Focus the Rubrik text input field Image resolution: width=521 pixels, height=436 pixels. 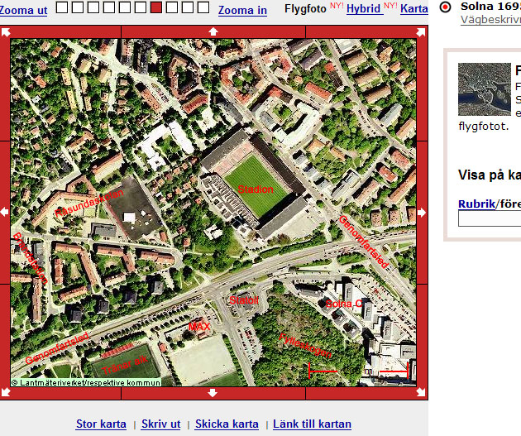click(490, 219)
